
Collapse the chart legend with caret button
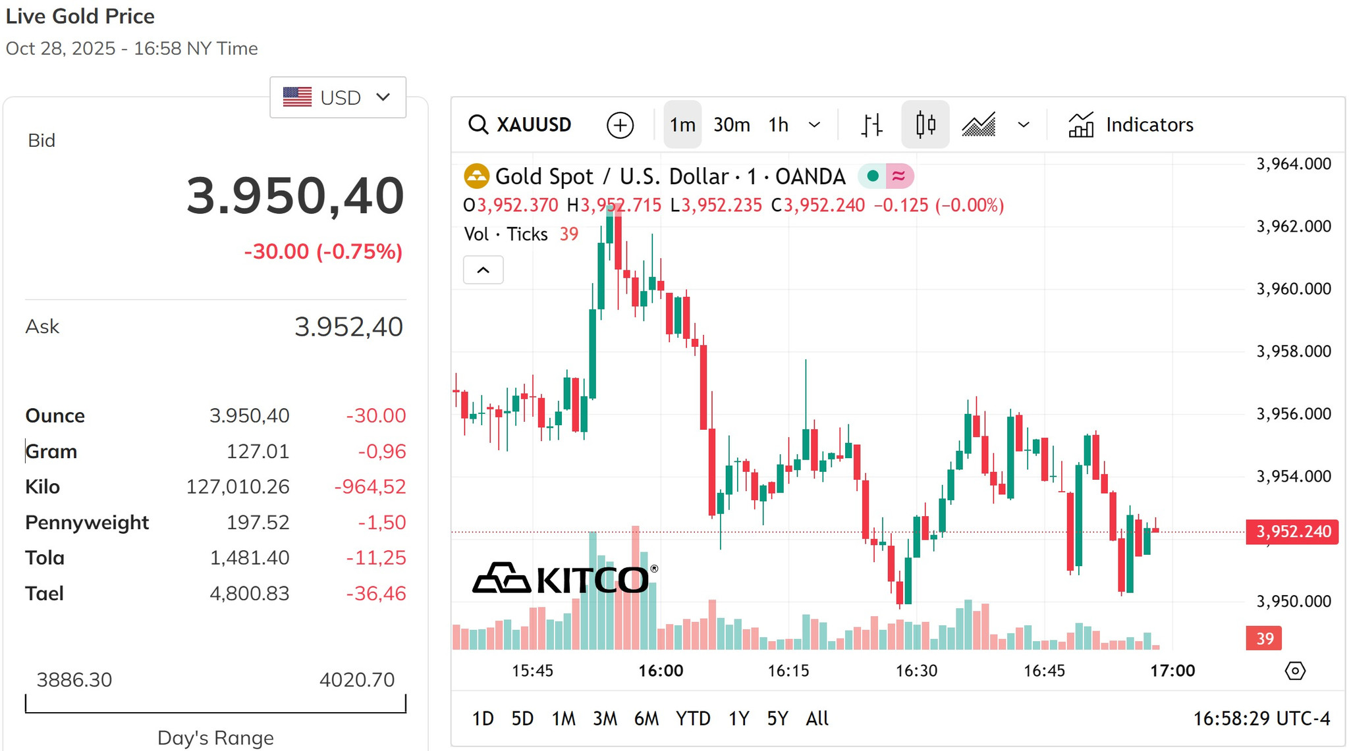(483, 270)
